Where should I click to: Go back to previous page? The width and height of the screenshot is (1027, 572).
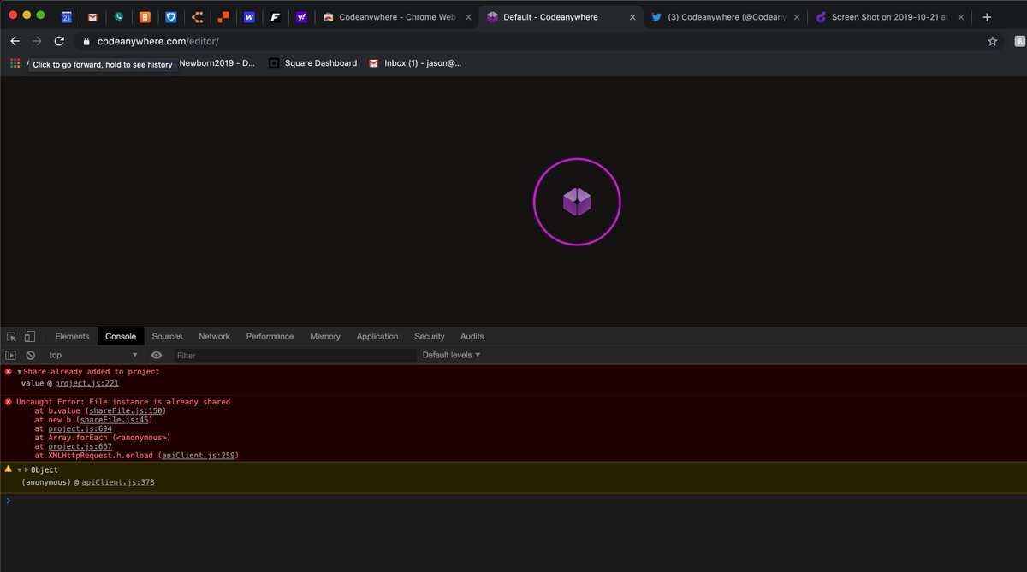pyautogui.click(x=15, y=41)
